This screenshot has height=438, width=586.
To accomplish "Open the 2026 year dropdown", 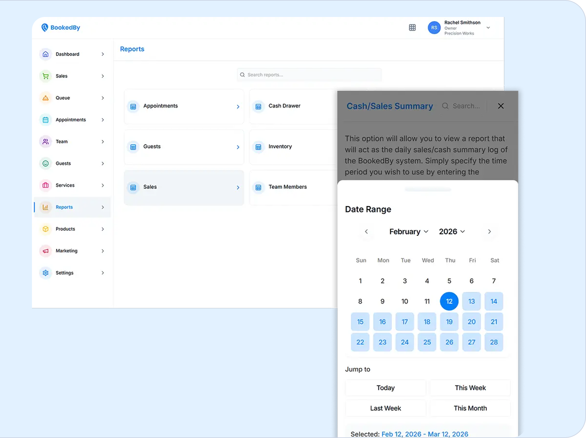I will pos(452,231).
